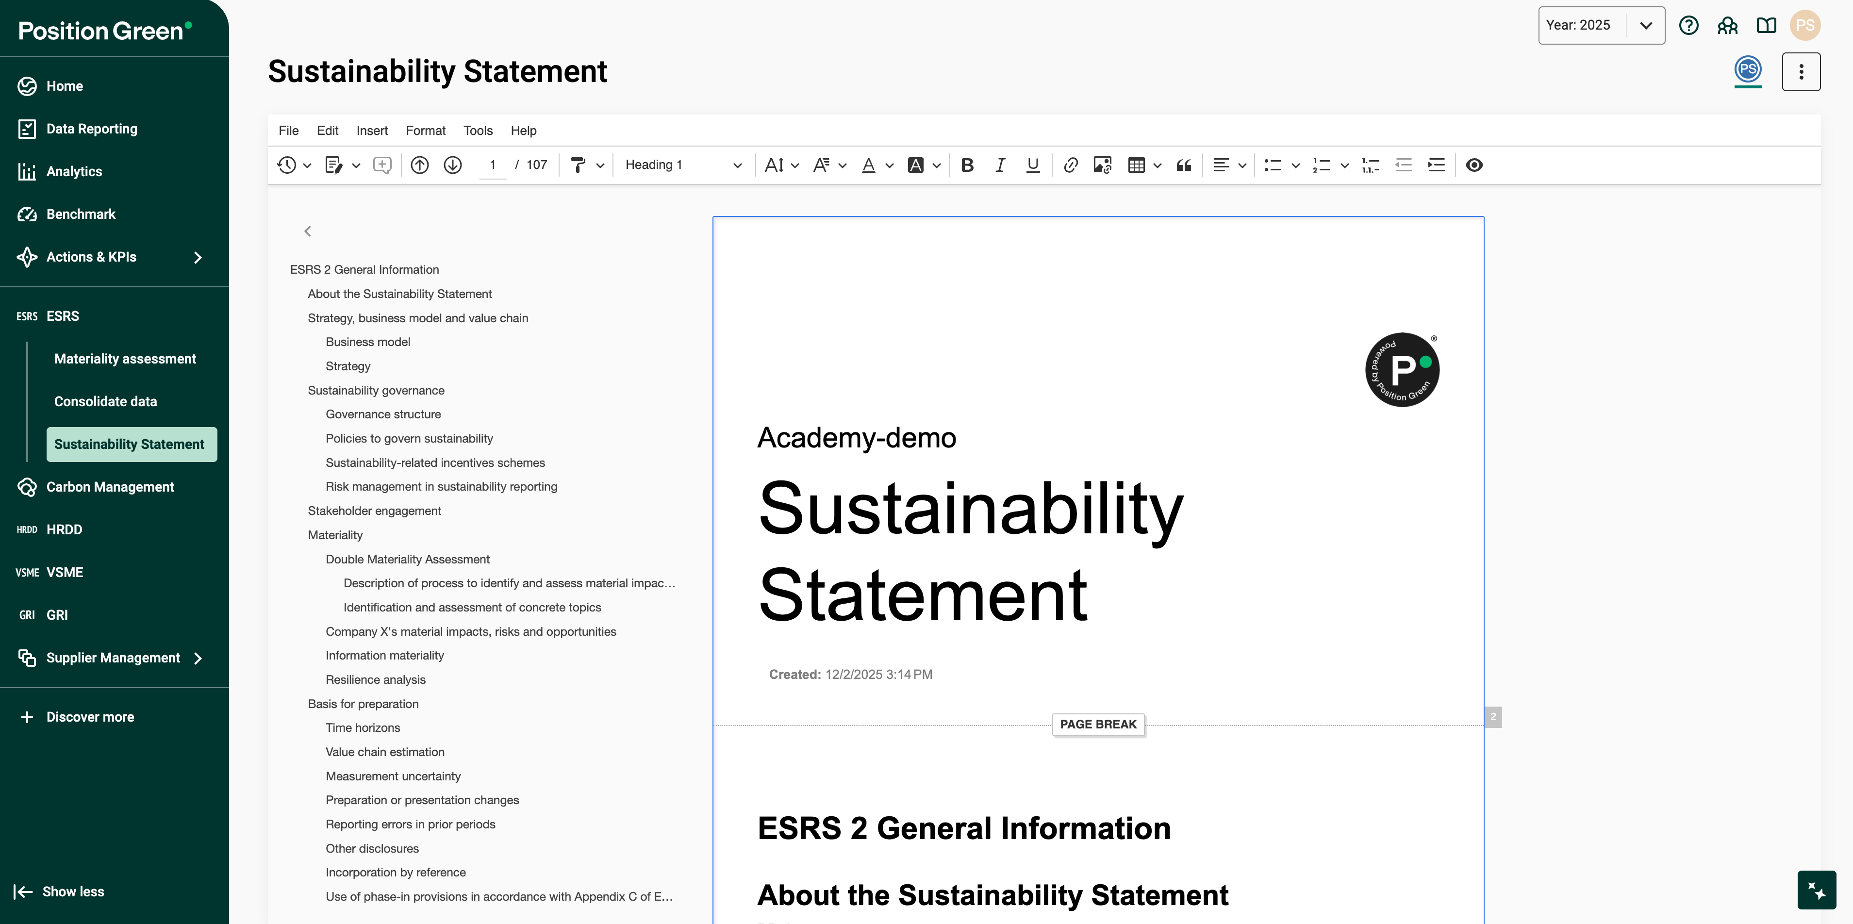Click the block quote icon
Image resolution: width=1853 pixels, height=924 pixels.
[x=1183, y=165]
